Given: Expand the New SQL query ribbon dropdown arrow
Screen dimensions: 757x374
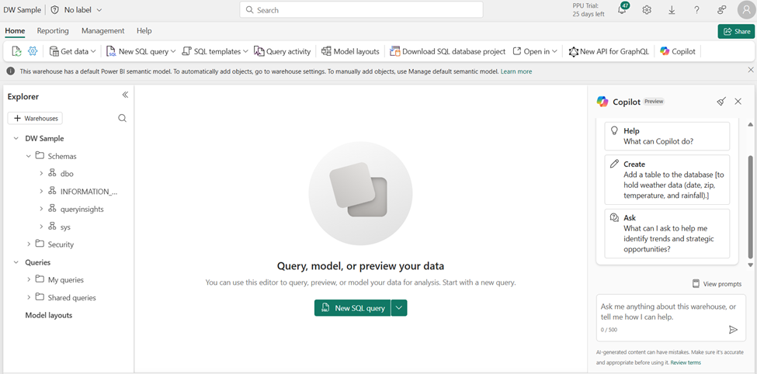Looking at the screenshot, I should (x=173, y=51).
